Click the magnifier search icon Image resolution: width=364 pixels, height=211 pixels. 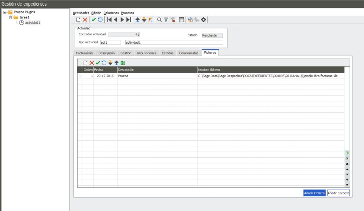(159, 20)
